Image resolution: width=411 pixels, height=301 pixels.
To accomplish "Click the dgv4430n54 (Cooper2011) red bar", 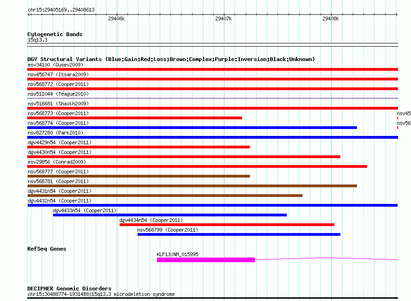I will tap(184, 157).
